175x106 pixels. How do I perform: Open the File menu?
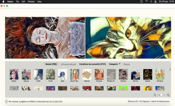pos(17,1)
